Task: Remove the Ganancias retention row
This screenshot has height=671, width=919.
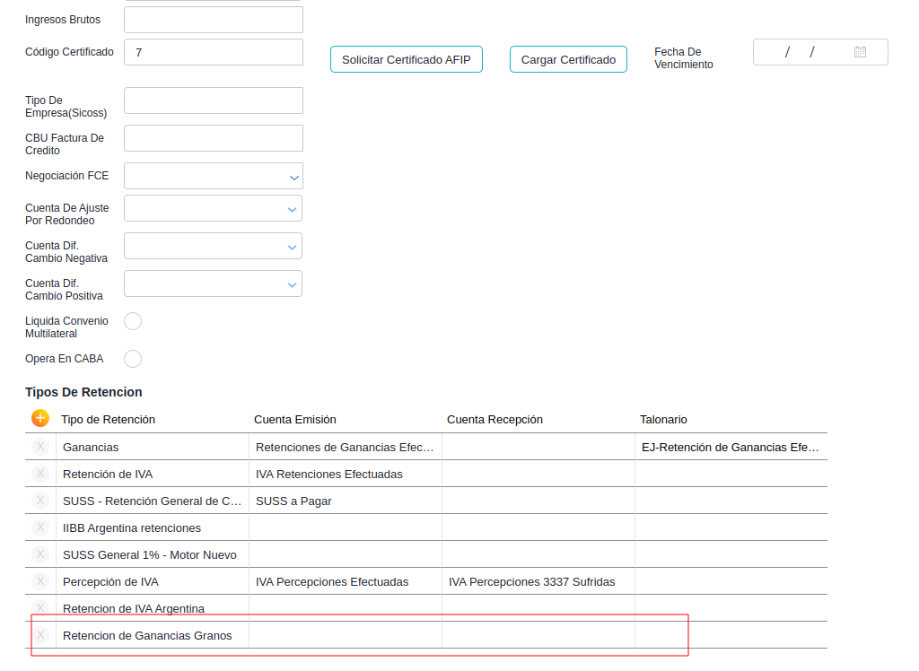Action: tap(40, 447)
